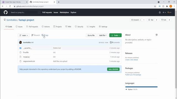Click the branch icon beside 1 branch
The height and width of the screenshot is (99, 177).
click(32, 35)
